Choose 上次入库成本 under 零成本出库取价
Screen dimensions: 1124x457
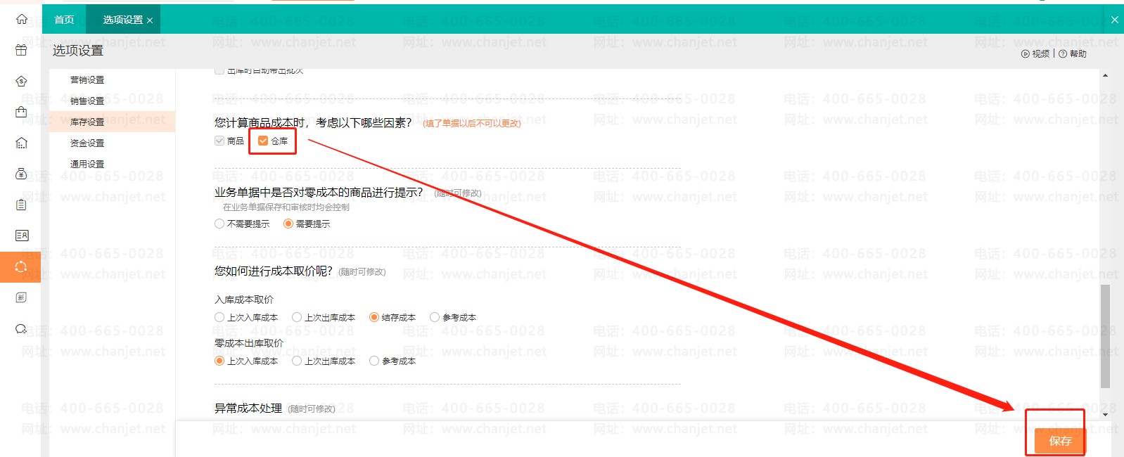point(219,361)
